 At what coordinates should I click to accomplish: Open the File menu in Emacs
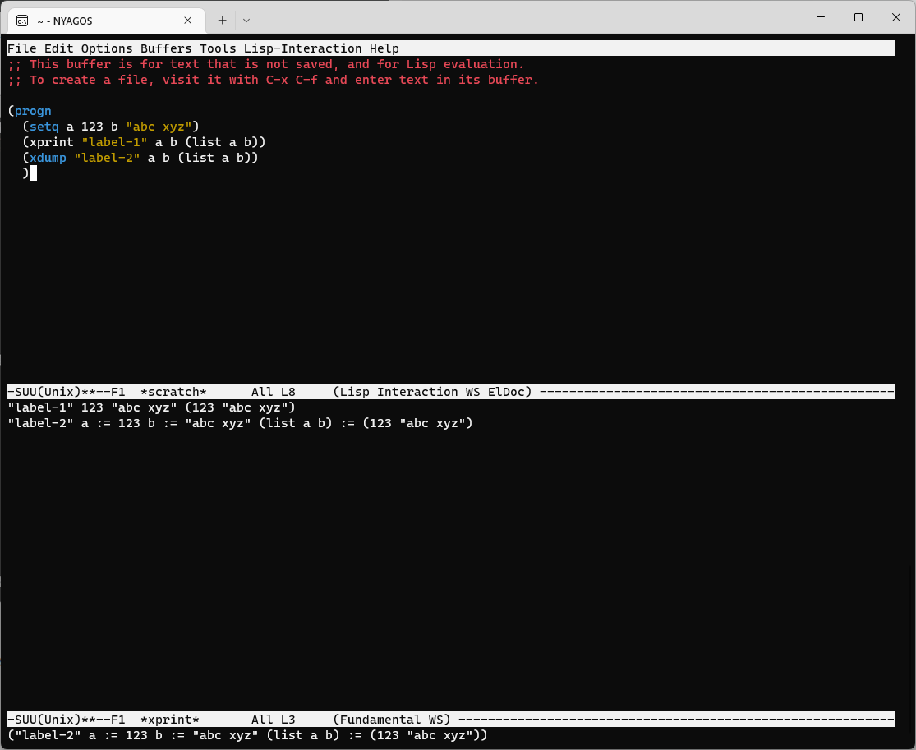[x=21, y=48]
